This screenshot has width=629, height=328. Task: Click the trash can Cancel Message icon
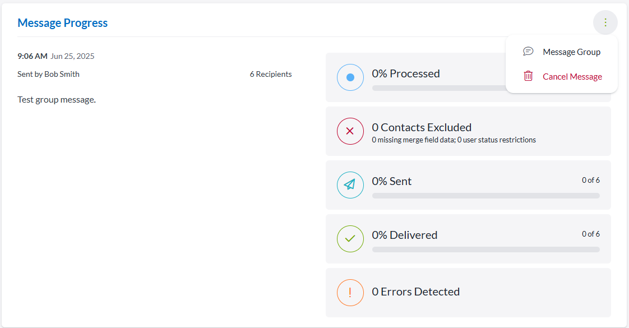528,76
